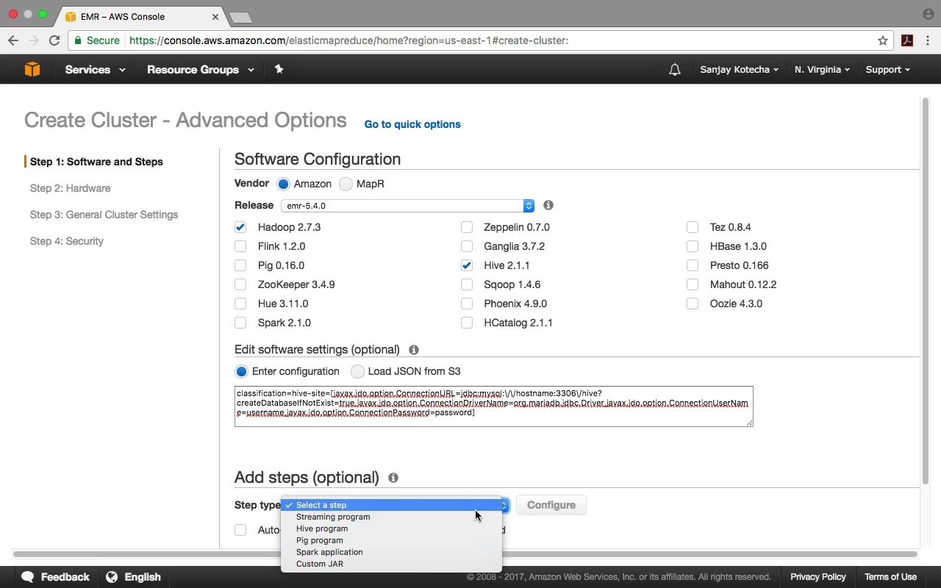941x588 pixels.
Task: Click the globe language icon
Action: click(112, 577)
